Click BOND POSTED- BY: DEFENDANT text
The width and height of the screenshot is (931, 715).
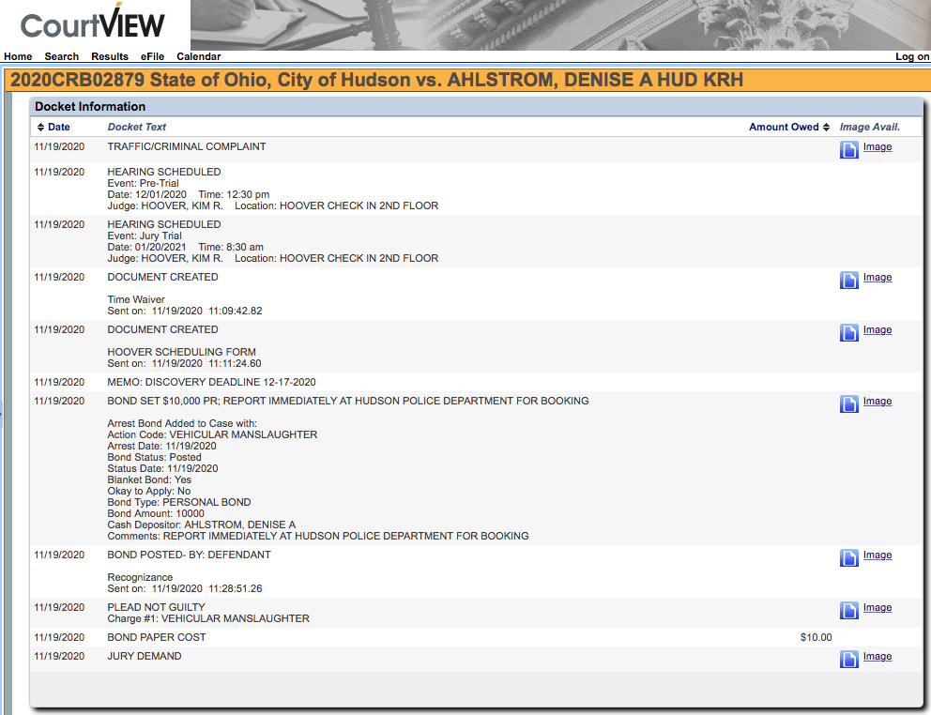coord(189,555)
